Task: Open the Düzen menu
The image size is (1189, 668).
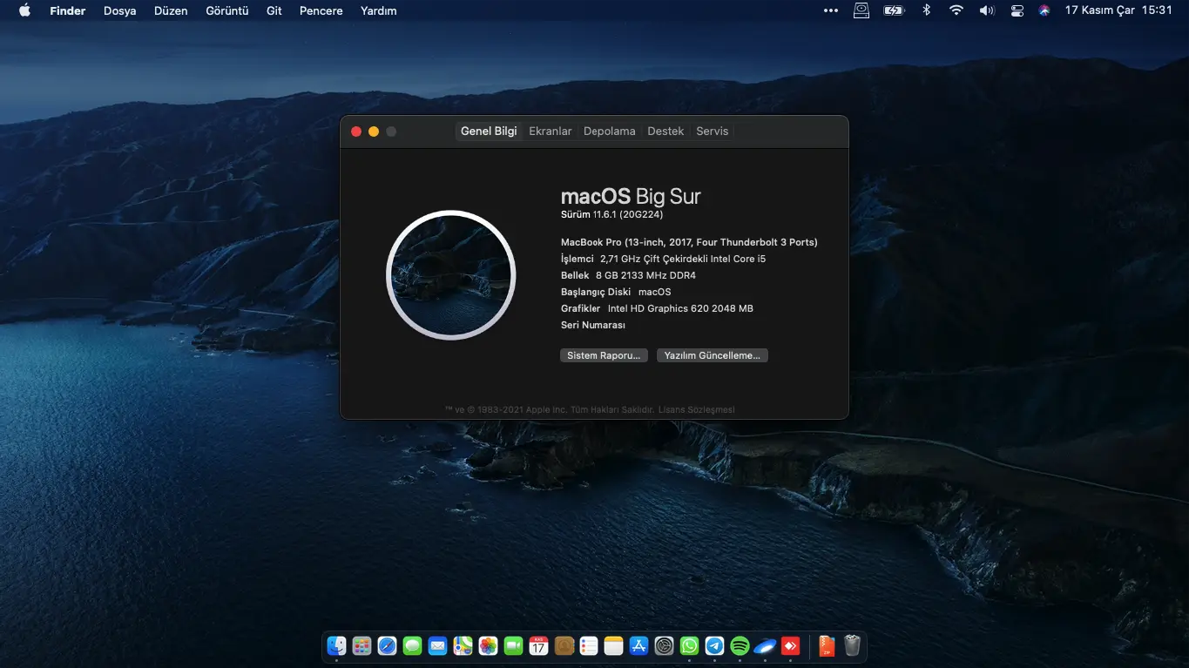Action: coord(171,10)
